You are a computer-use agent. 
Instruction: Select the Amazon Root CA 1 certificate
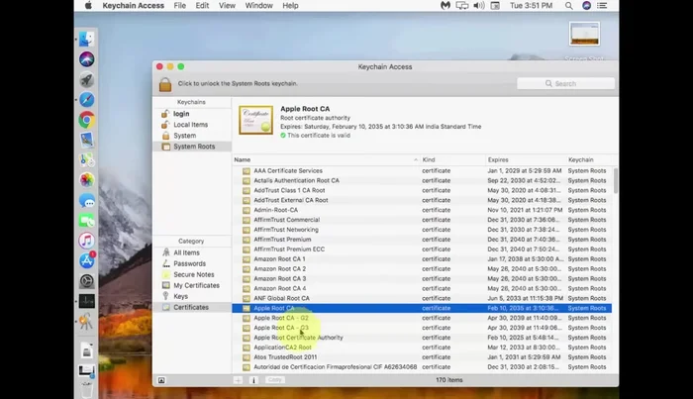pyautogui.click(x=279, y=258)
